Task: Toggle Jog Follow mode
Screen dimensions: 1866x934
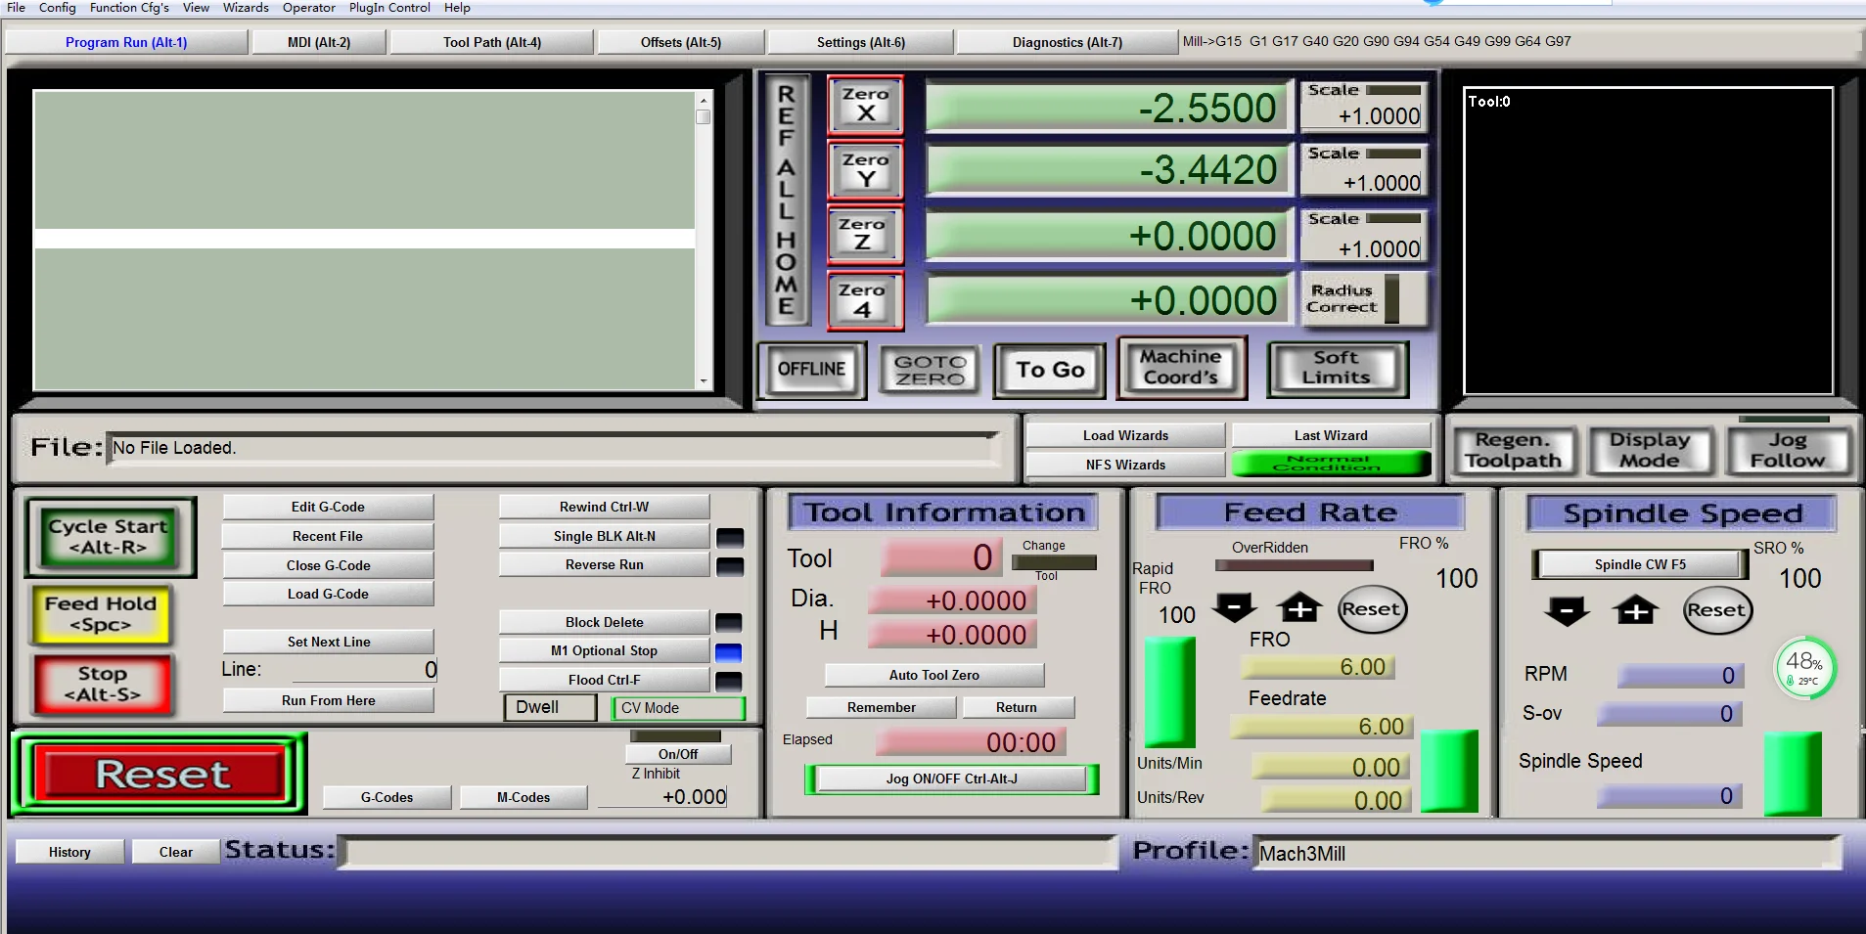Action: [x=1788, y=451]
